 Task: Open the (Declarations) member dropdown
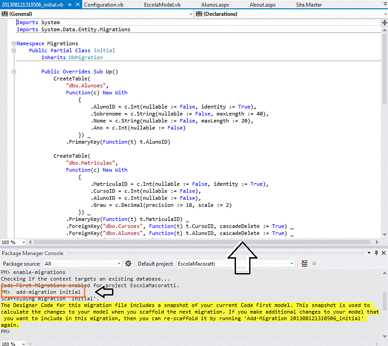[x=291, y=14]
